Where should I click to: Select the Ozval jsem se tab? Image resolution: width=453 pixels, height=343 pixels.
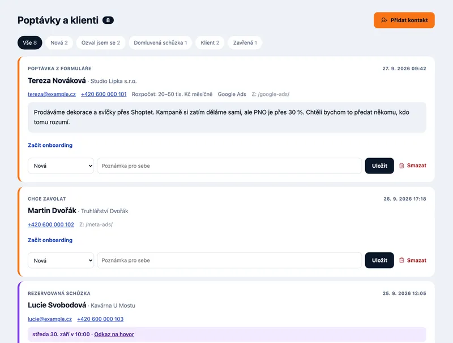tap(101, 43)
